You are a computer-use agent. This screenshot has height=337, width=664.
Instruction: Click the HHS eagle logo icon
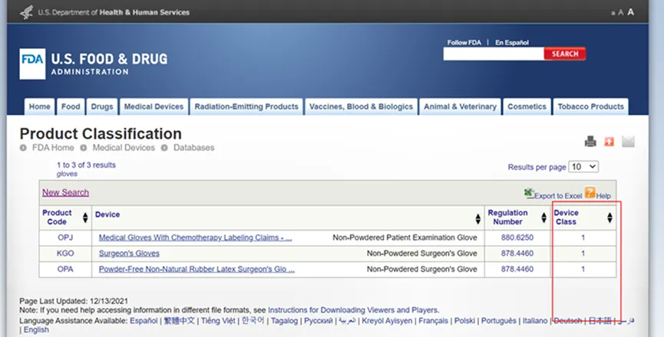(x=26, y=12)
